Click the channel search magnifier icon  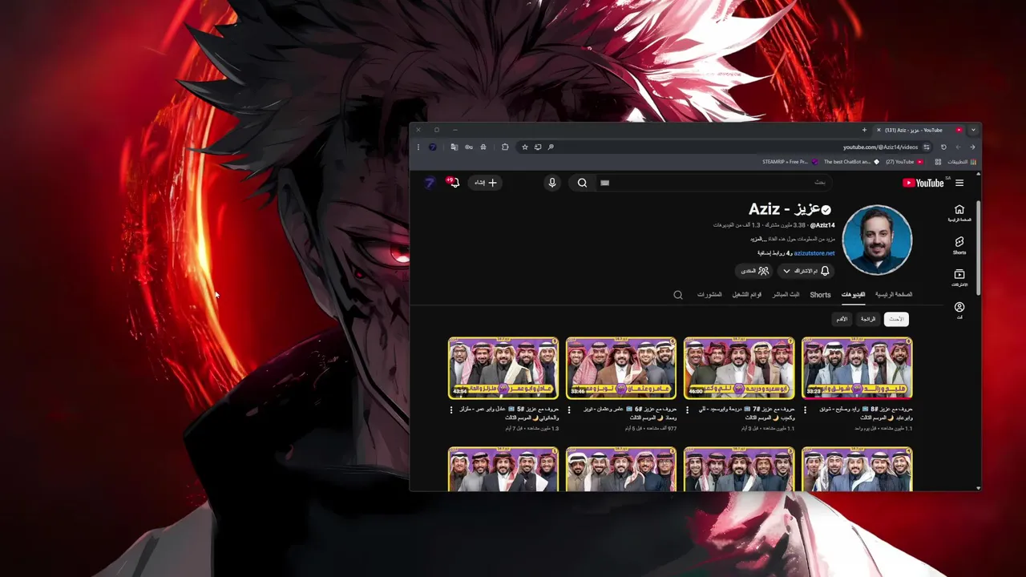pos(678,295)
